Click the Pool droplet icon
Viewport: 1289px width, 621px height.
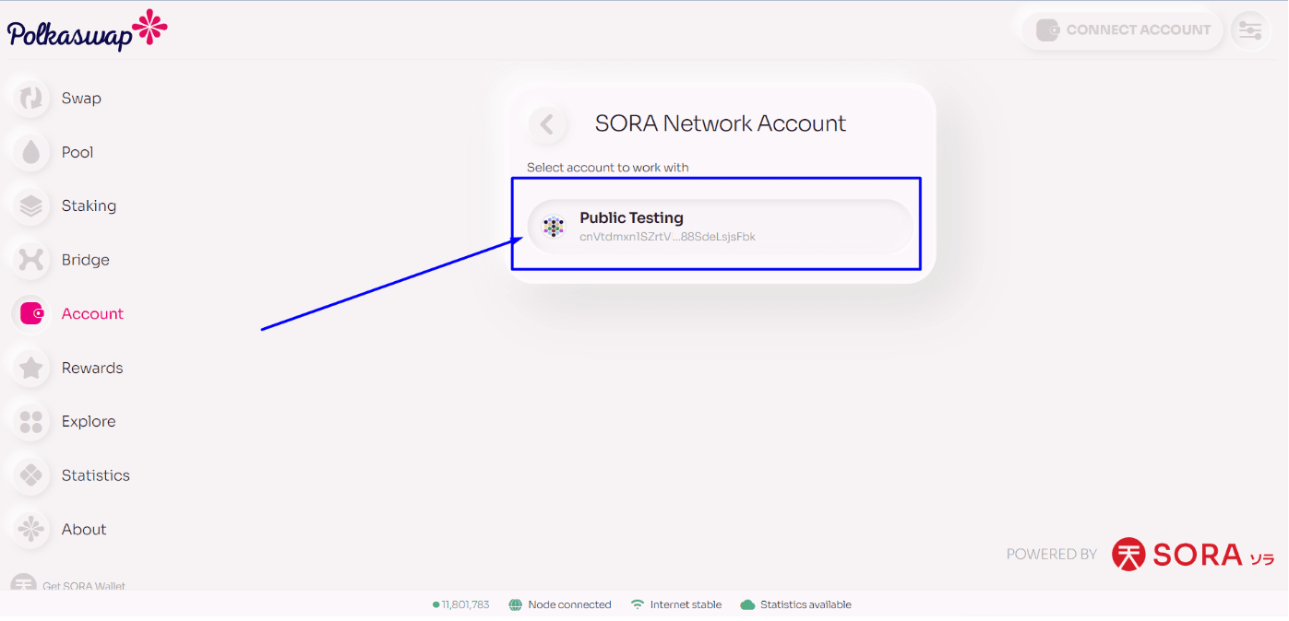[x=31, y=152]
